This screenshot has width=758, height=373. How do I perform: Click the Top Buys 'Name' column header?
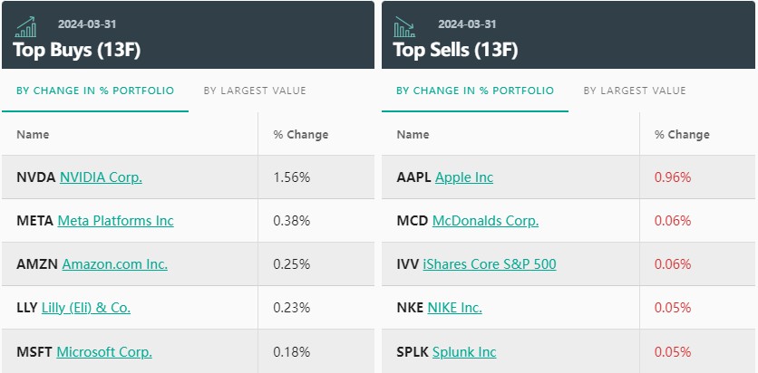(33, 134)
